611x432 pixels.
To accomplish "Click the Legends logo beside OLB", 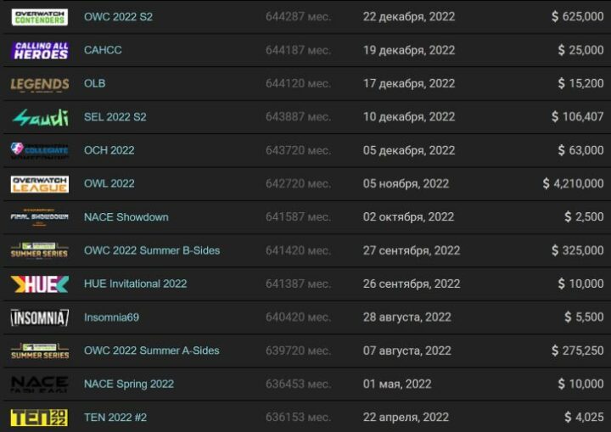I will [40, 85].
